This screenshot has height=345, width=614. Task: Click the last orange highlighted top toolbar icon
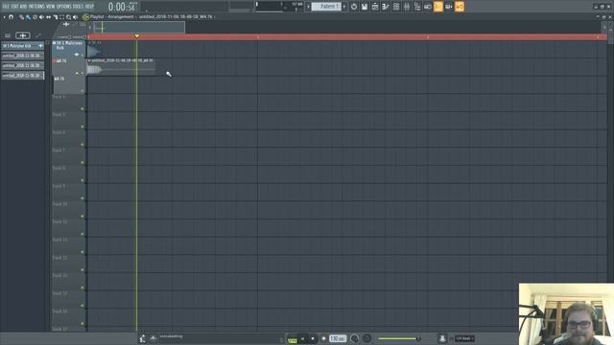click(460, 7)
